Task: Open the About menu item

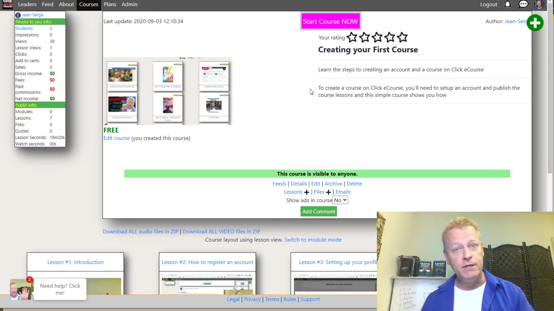Action: [66, 4]
